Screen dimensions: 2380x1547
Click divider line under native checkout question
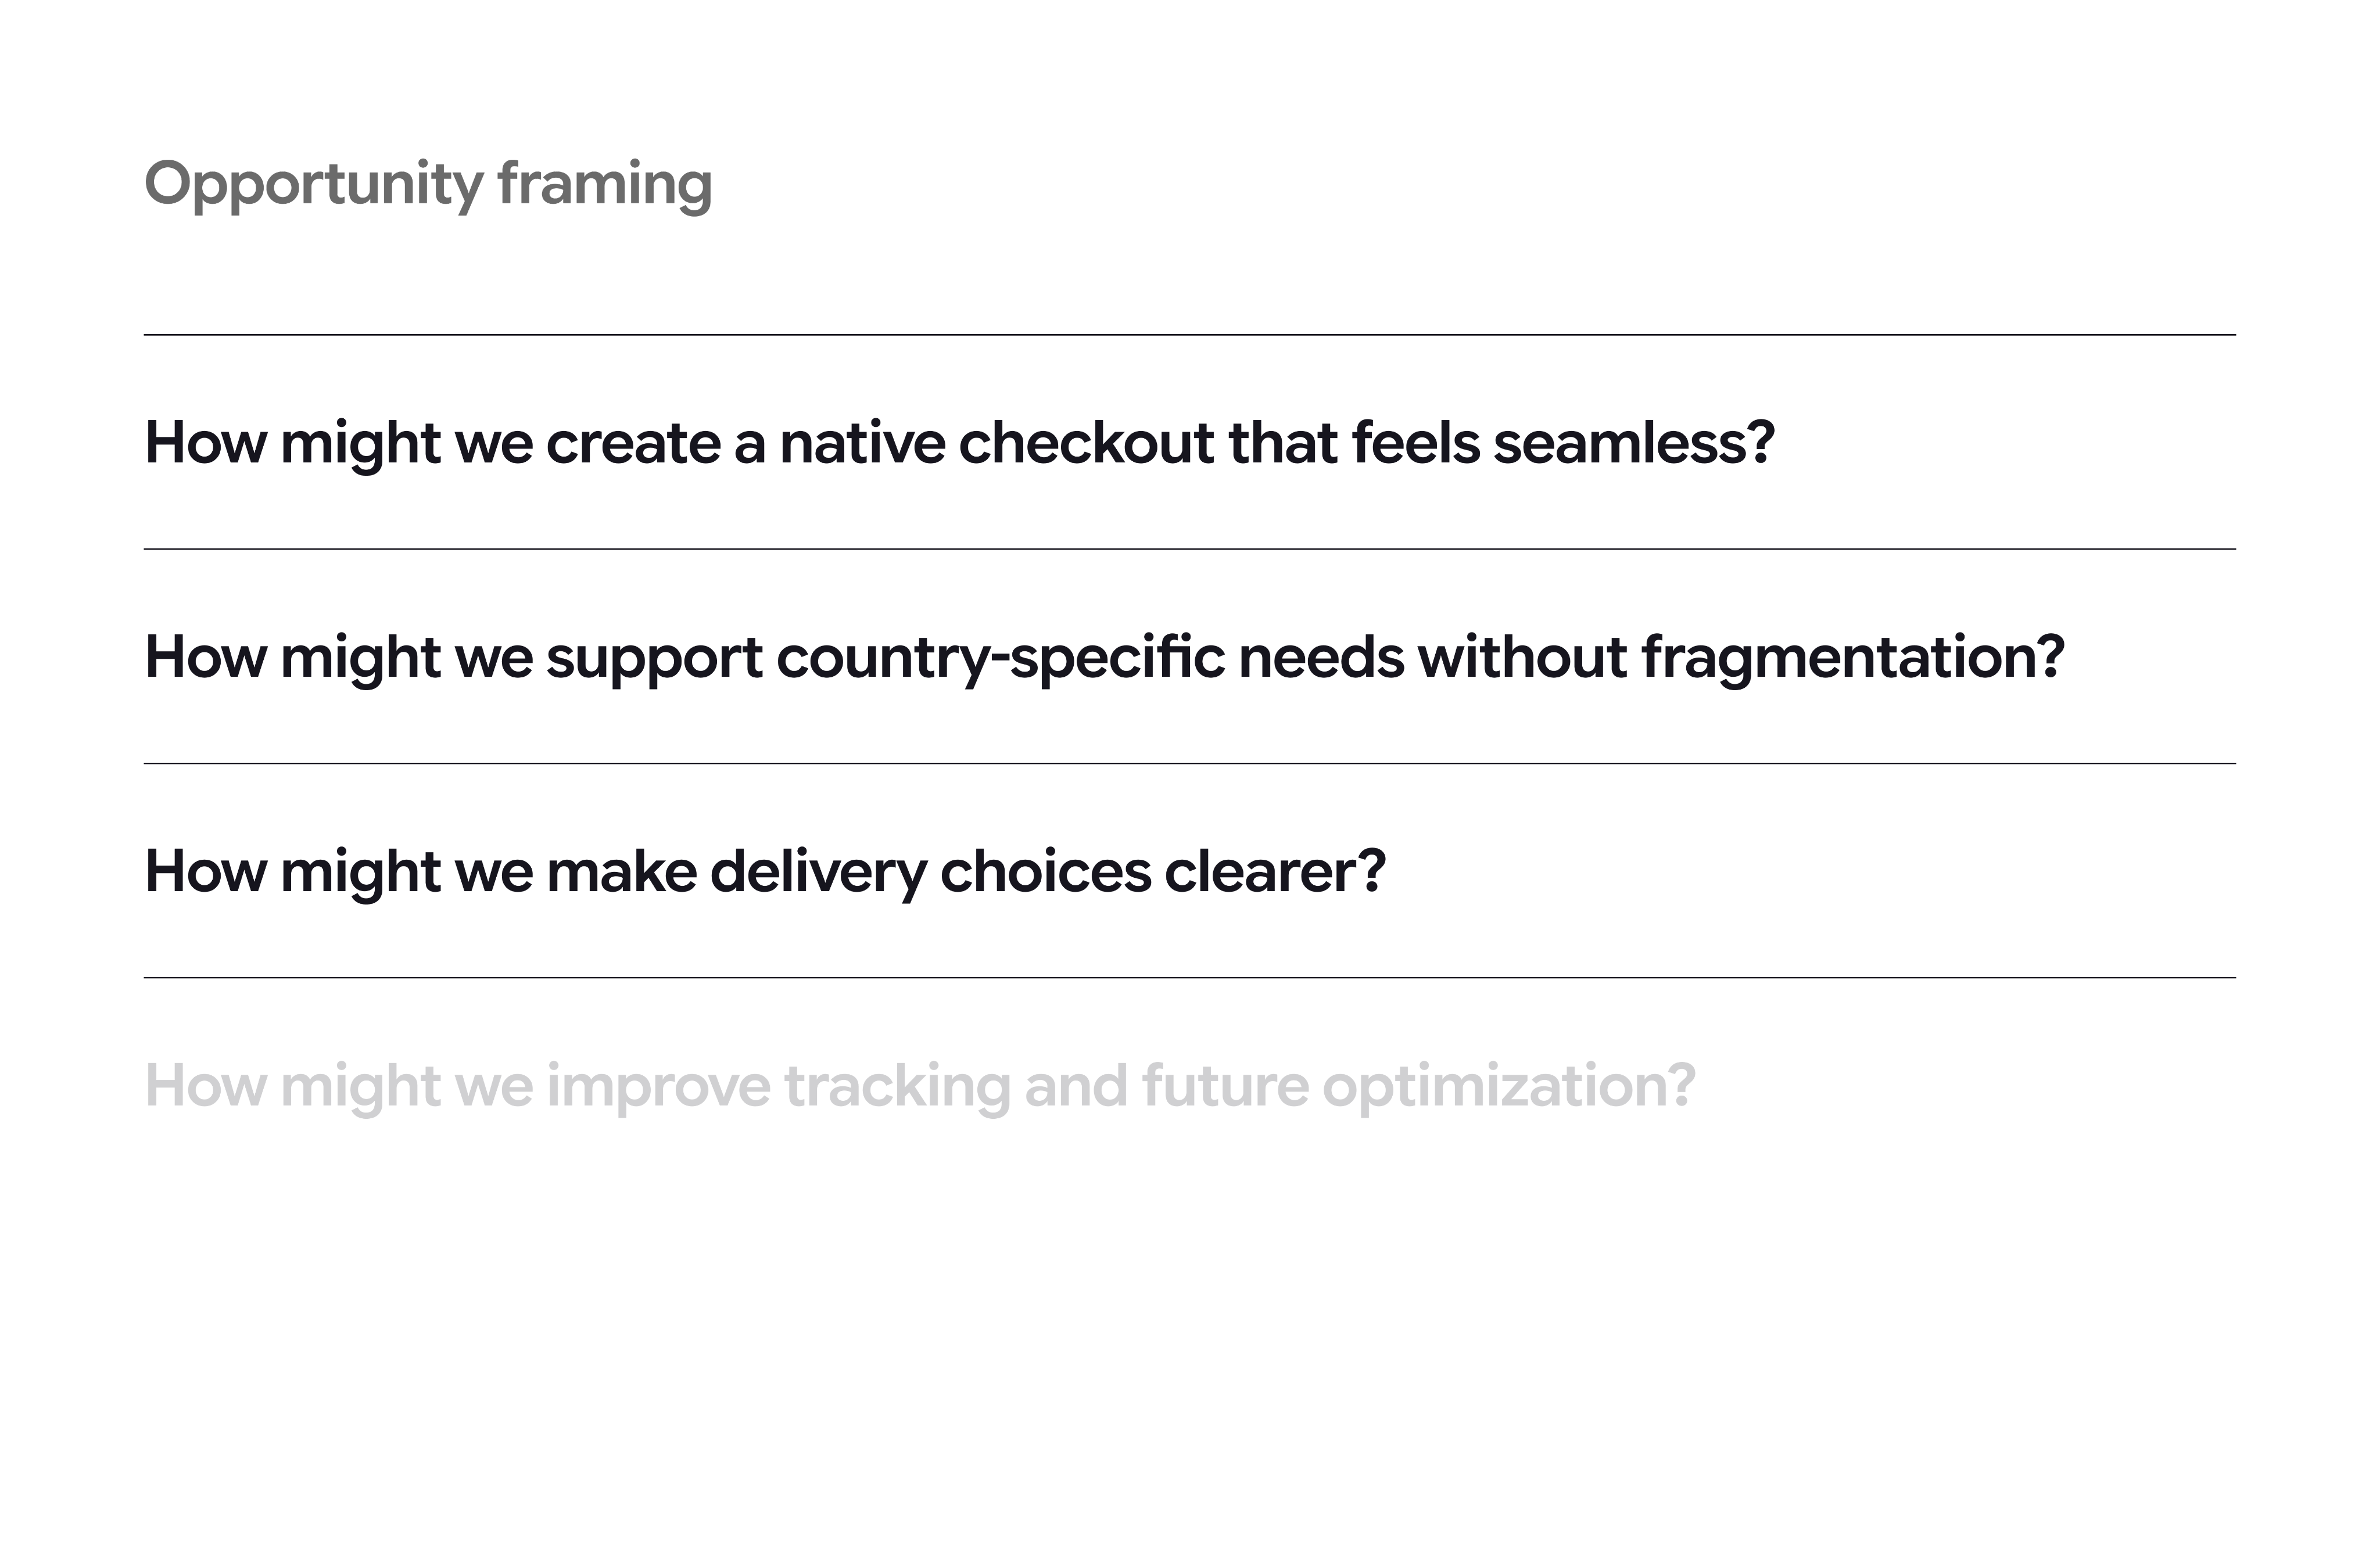click(1190, 549)
